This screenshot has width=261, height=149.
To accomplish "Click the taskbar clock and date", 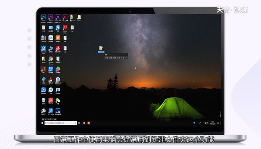I will [212, 123].
